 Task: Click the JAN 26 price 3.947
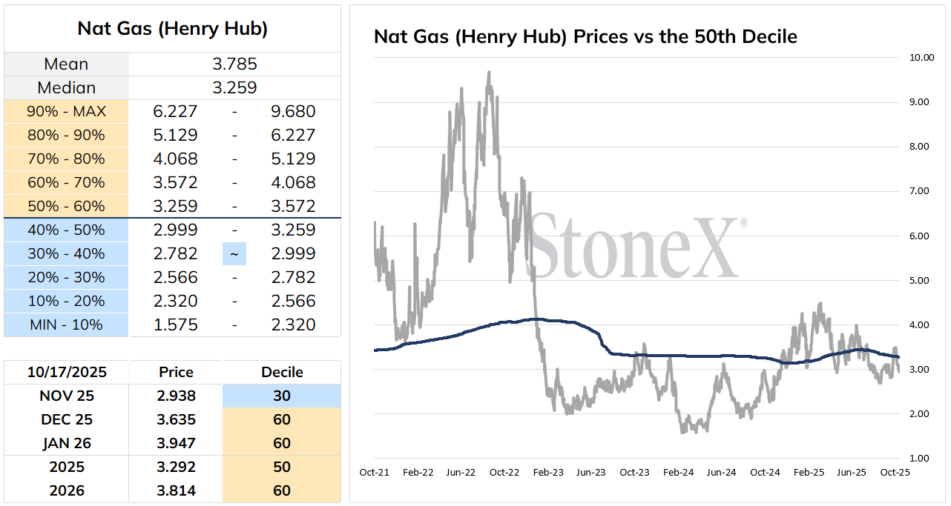177,443
